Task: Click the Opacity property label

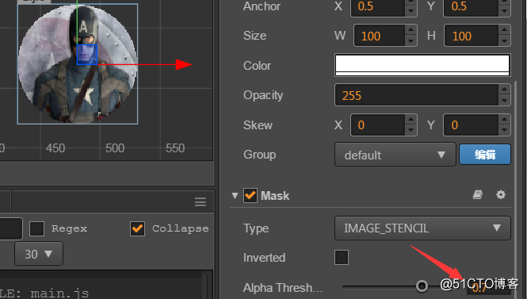Action: pos(263,95)
